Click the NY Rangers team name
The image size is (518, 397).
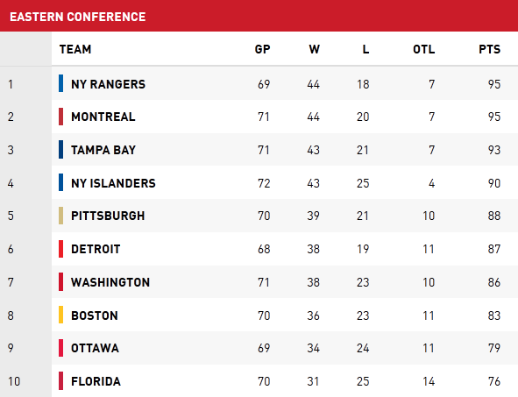tap(108, 84)
